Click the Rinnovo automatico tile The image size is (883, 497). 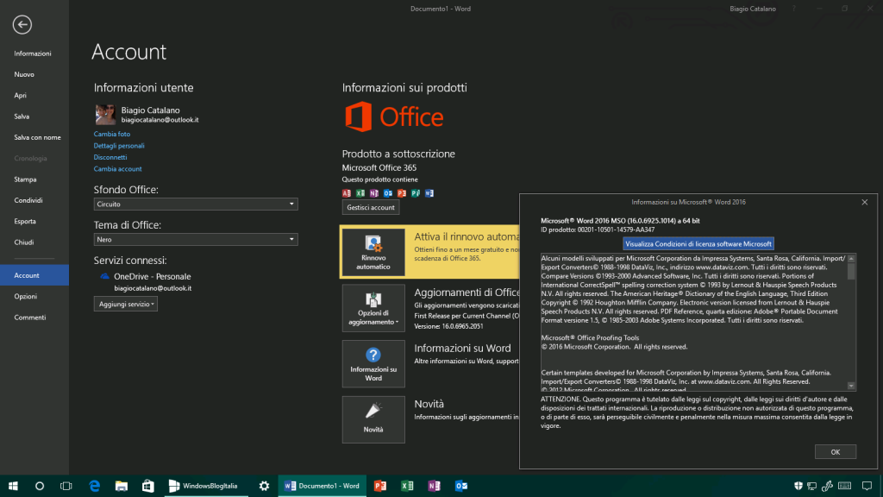pos(373,252)
